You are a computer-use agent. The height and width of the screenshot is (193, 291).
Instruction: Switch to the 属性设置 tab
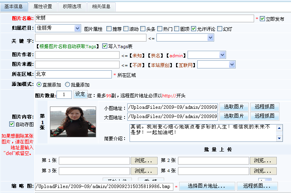pos(43,7)
